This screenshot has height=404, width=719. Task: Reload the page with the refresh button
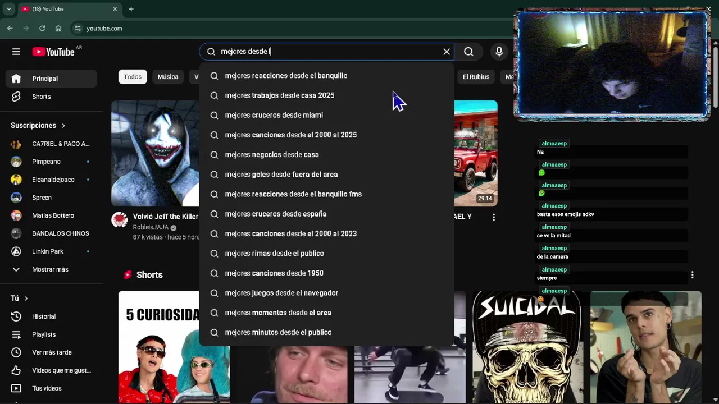point(42,28)
